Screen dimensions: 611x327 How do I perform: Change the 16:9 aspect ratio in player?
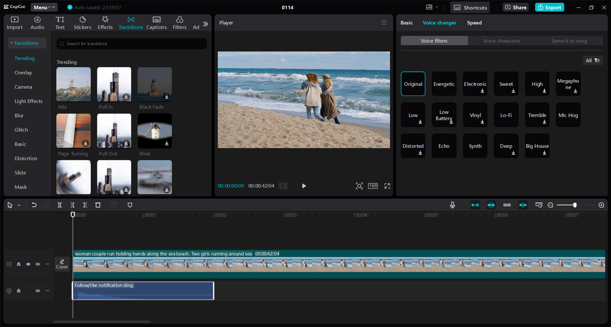point(373,186)
